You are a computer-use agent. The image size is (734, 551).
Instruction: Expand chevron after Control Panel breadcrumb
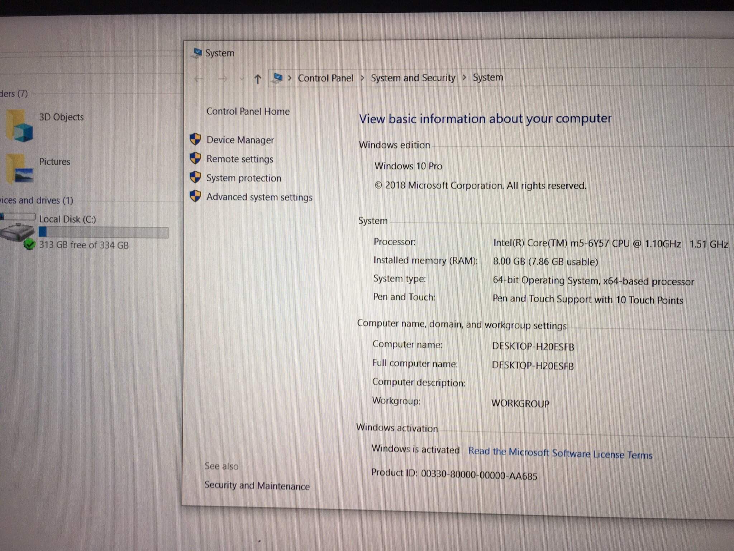point(362,78)
